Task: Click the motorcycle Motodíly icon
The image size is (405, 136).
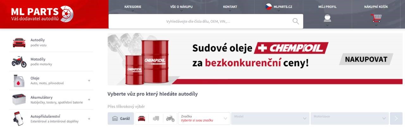Action: point(19,61)
